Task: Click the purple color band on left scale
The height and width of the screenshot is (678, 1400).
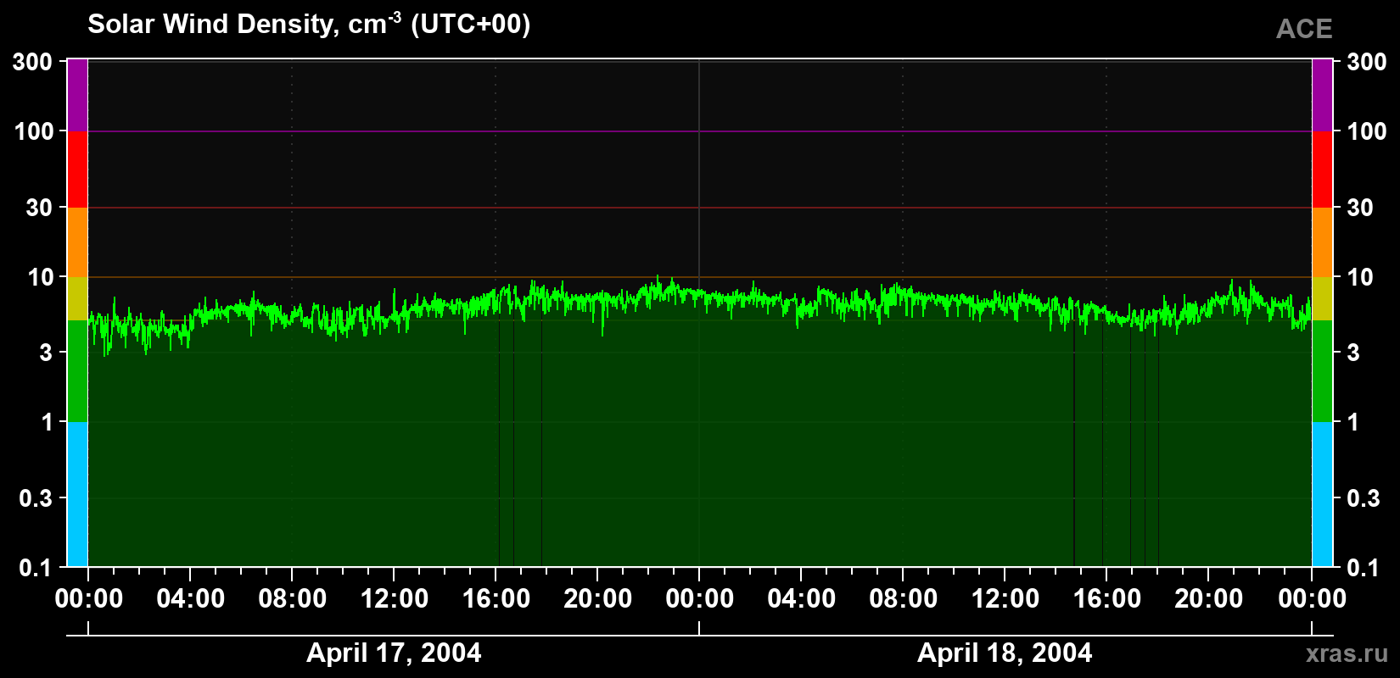Action: pos(77,95)
